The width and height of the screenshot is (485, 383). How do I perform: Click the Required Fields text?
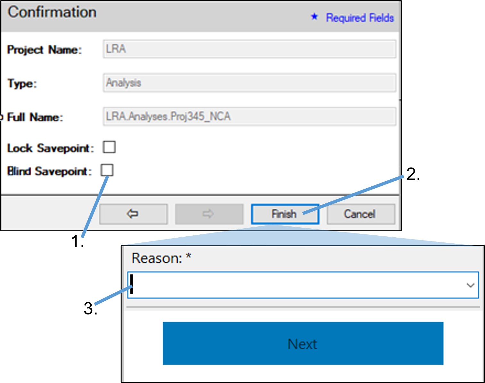coord(360,18)
